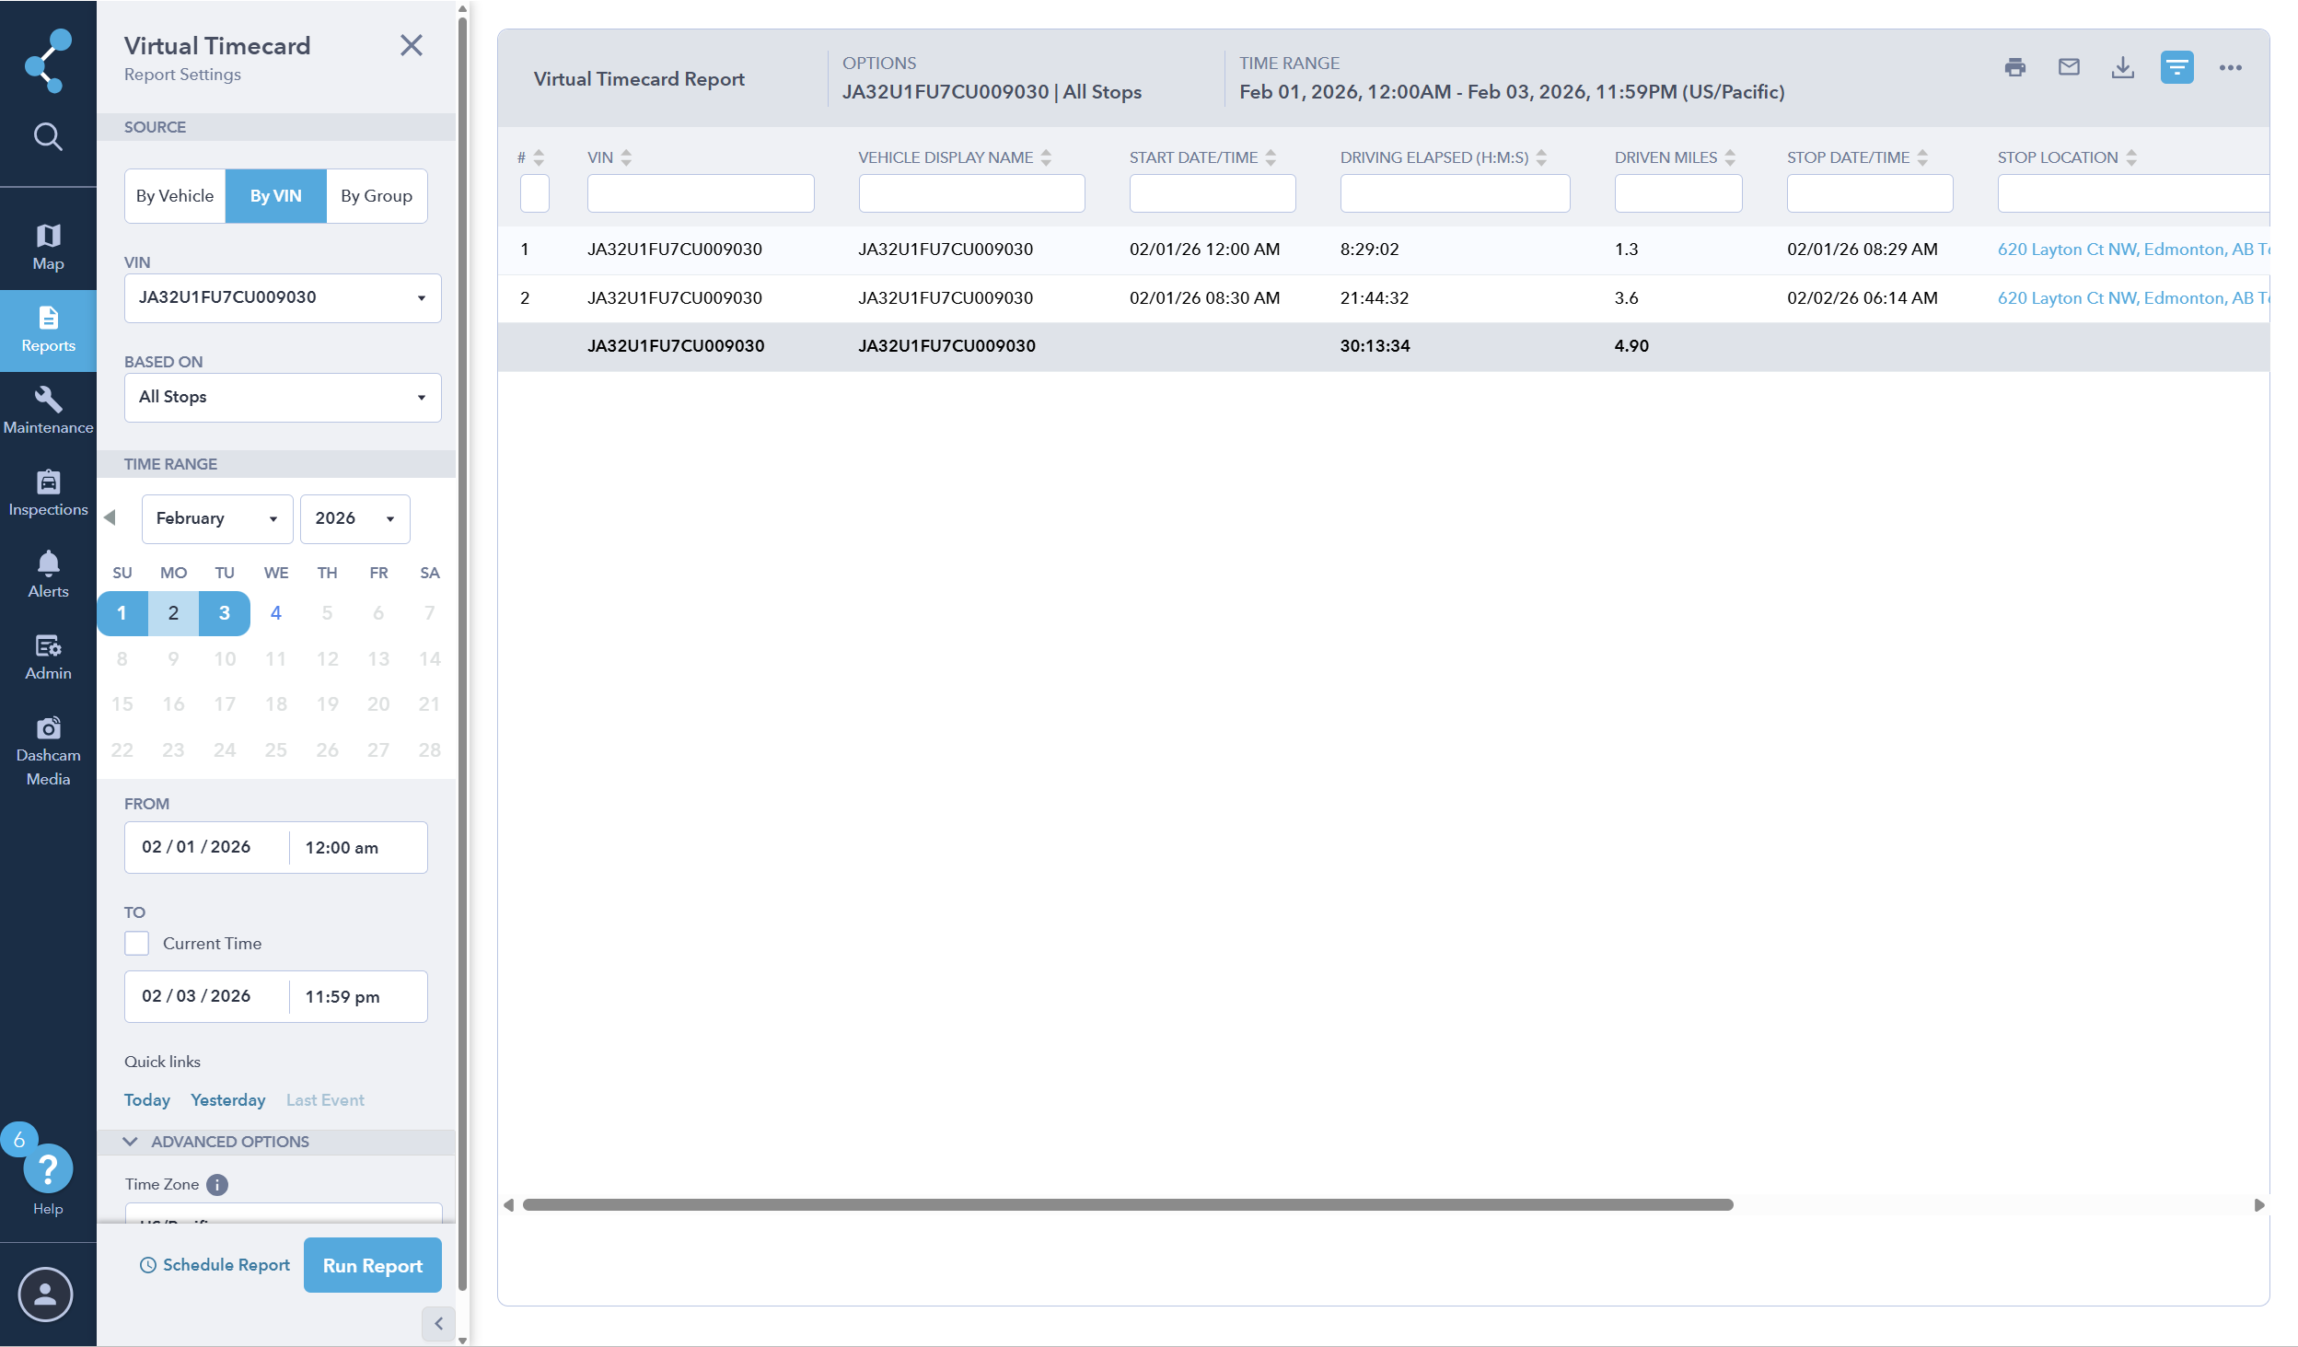Toggle the column filter icon
This screenshot has height=1347, width=2298.
pyautogui.click(x=2176, y=67)
